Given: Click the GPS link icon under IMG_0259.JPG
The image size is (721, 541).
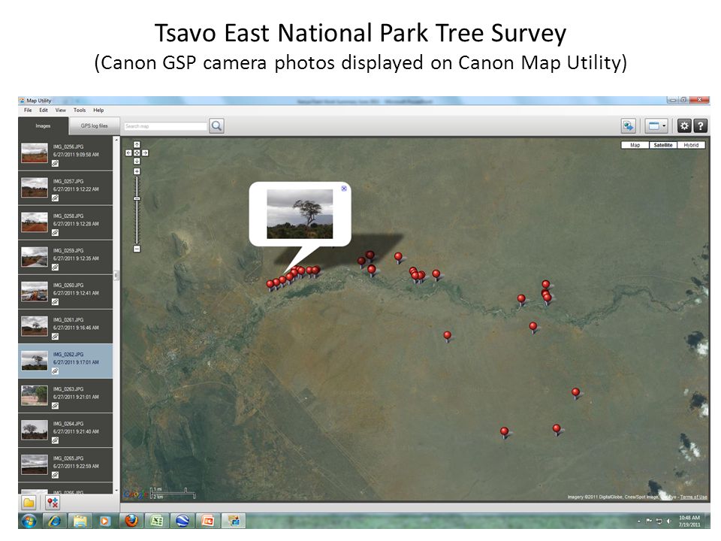Looking at the screenshot, I should coord(55,267).
